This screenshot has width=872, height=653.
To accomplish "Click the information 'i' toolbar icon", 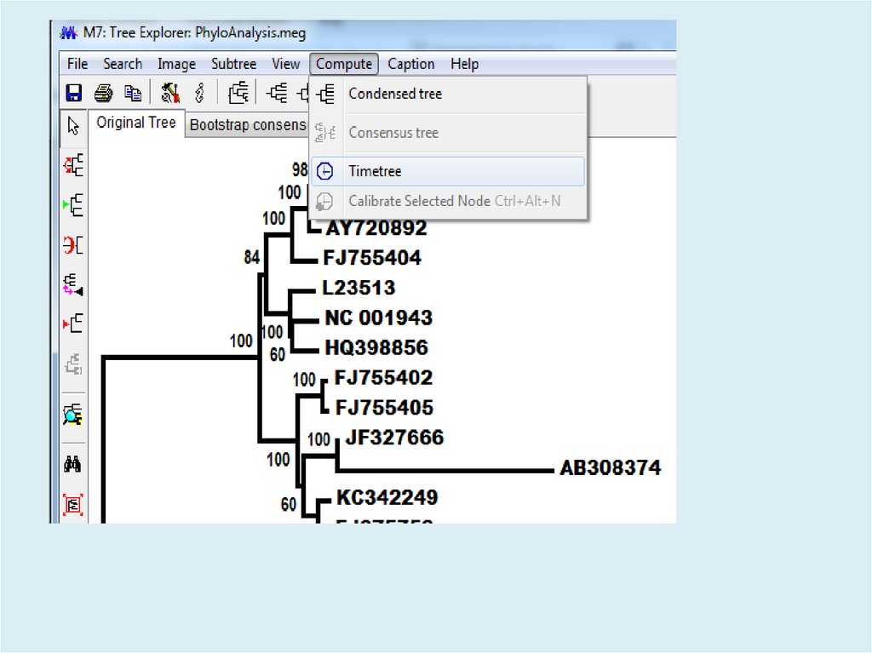I will click(200, 93).
